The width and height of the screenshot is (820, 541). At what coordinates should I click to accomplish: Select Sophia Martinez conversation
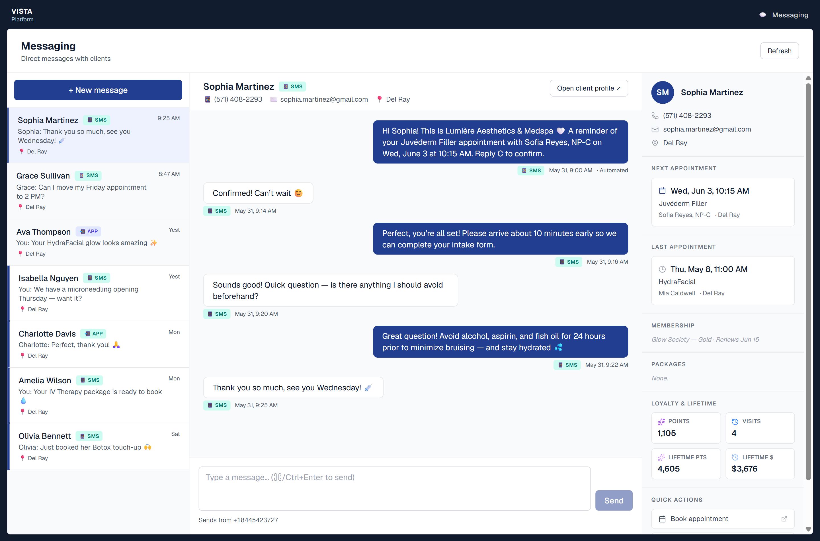[98, 135]
